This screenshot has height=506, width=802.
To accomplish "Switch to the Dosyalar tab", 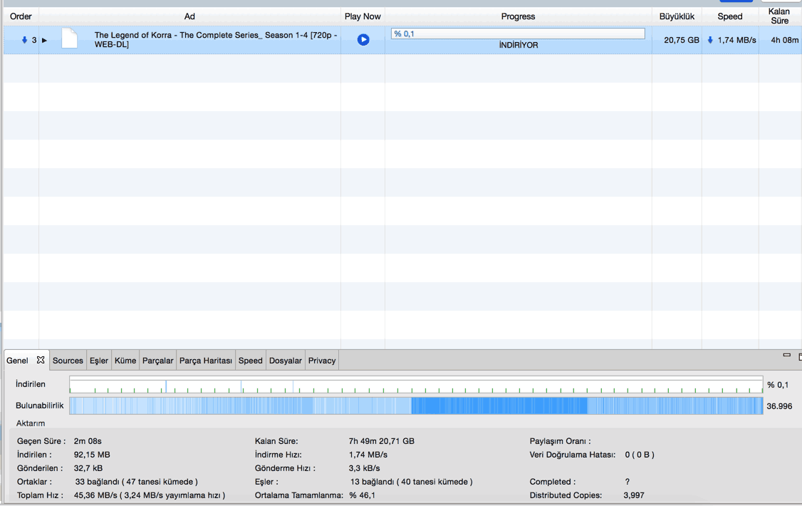I will pos(286,361).
